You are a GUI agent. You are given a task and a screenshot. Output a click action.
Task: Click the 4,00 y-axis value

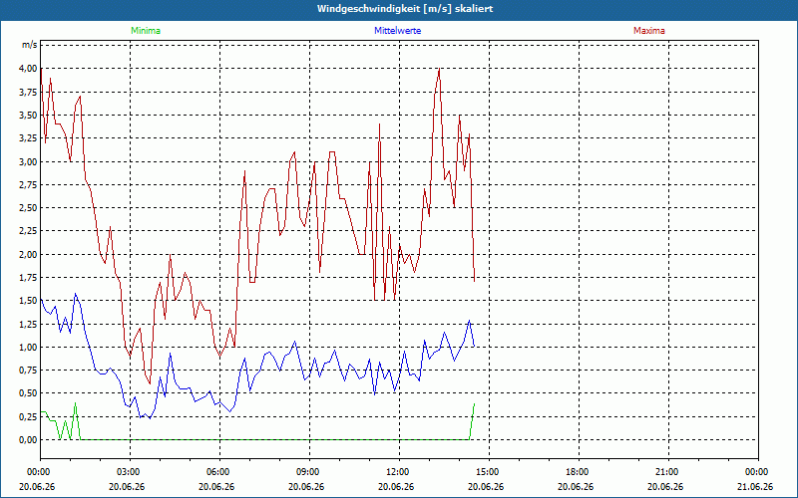click(28, 69)
